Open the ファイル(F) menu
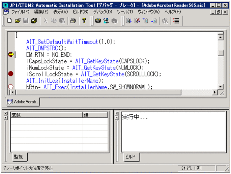 pyautogui.click(x=20, y=12)
